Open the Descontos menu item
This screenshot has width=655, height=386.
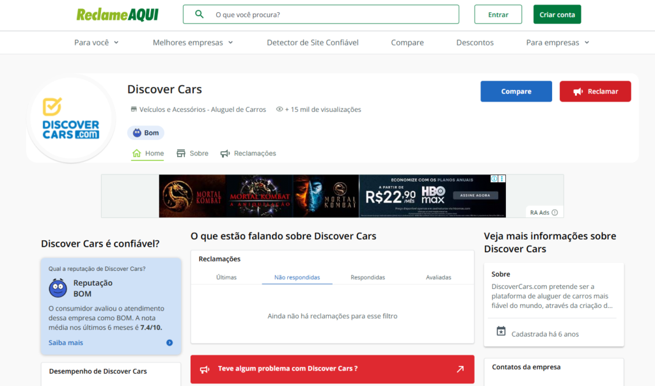click(x=475, y=43)
